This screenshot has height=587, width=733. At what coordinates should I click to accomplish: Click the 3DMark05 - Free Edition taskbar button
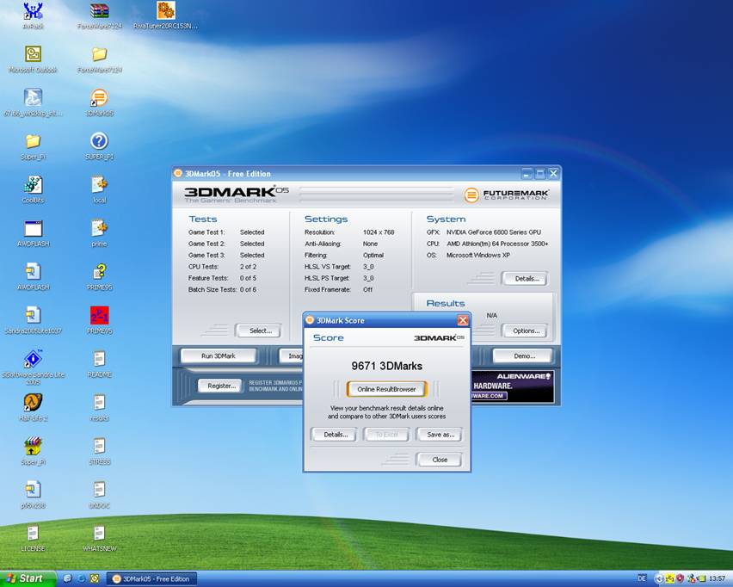152,579
